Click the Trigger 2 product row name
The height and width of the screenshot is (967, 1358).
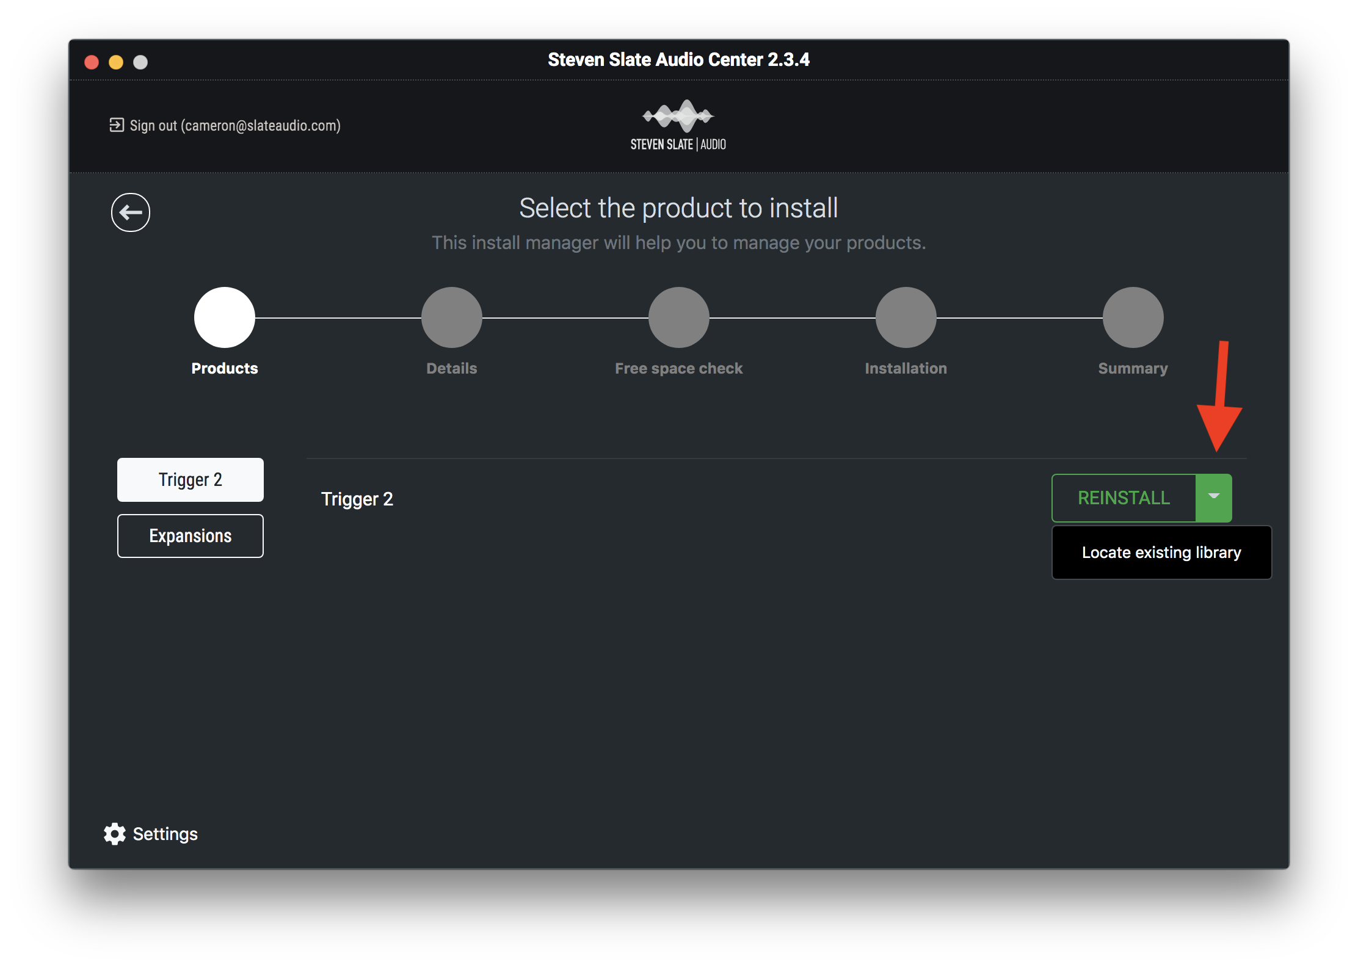tap(357, 499)
